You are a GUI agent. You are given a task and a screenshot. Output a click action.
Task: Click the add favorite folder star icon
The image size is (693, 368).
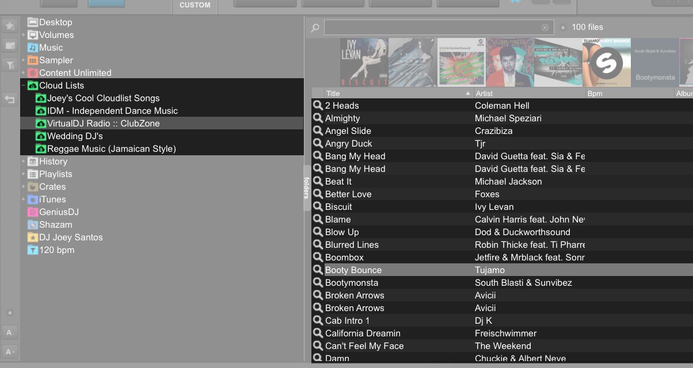[10, 25]
